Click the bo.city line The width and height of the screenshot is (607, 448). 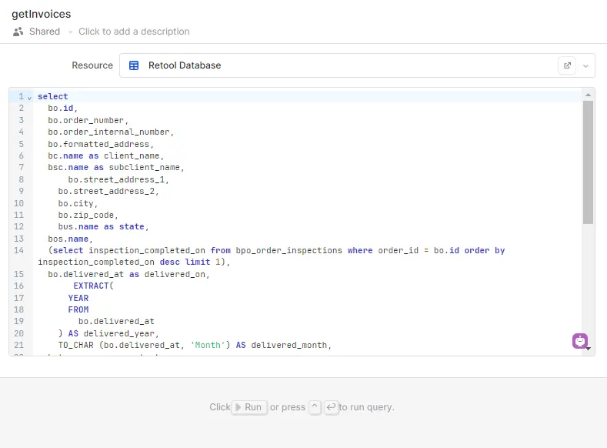click(78, 204)
